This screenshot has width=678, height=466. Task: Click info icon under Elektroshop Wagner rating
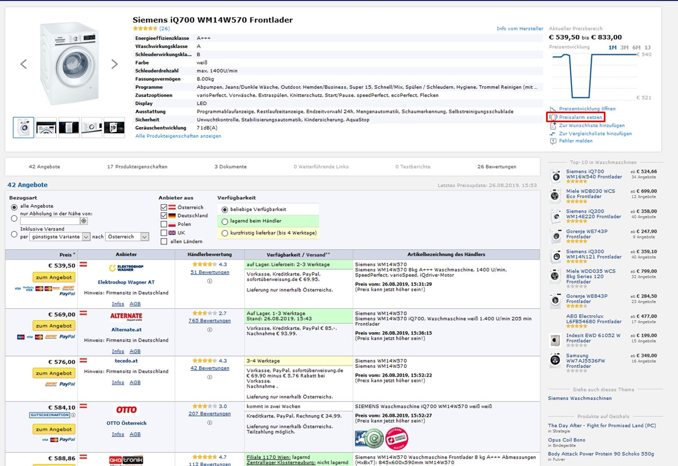pyautogui.click(x=210, y=281)
